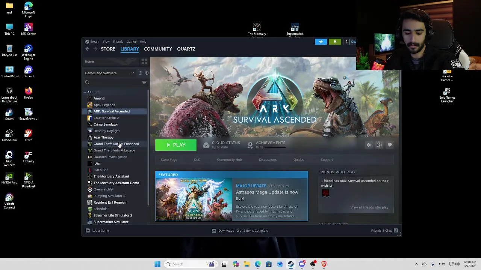Show hidden system tray icons chevron

pos(416,264)
